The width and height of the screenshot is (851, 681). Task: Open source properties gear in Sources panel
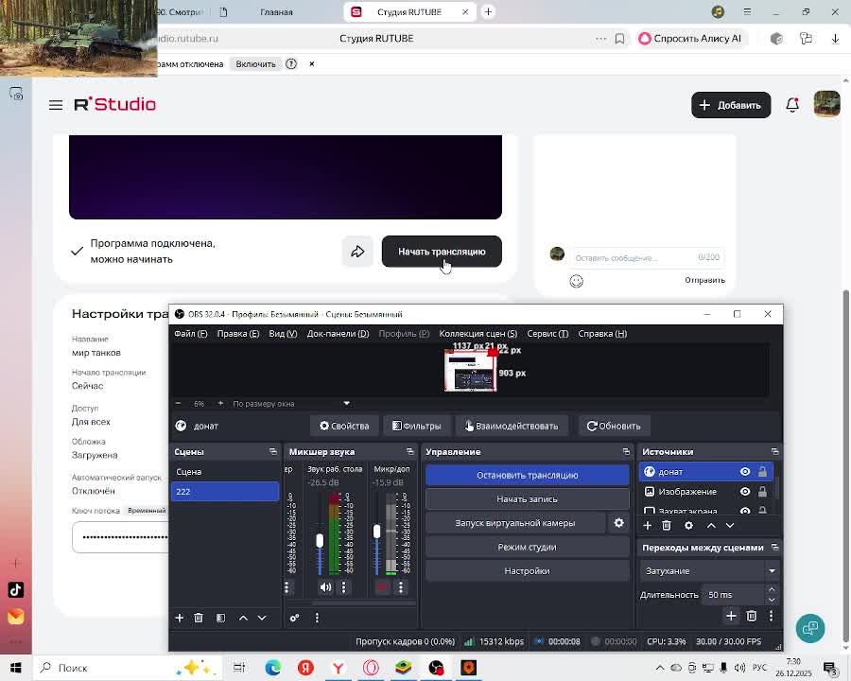pos(688,525)
